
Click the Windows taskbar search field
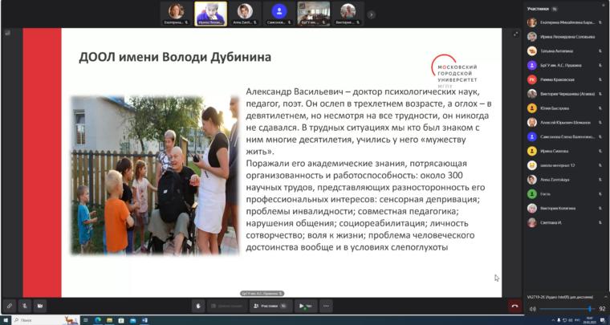[32, 320]
